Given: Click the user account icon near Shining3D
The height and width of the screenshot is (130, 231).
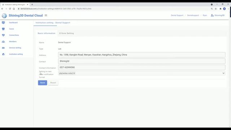Looking at the screenshot, I should point(212,15).
